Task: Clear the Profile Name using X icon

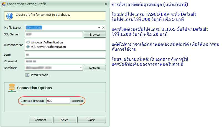Action: coord(103,28)
